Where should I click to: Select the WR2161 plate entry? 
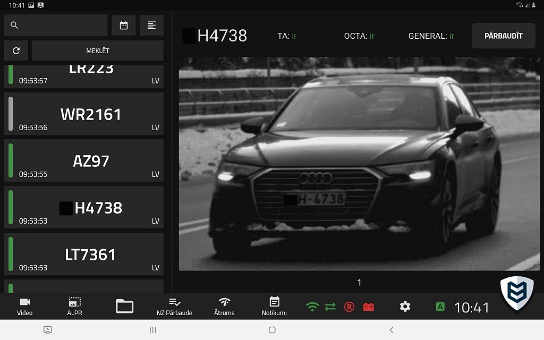pos(84,114)
